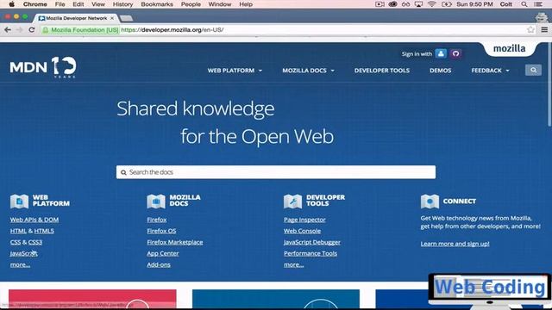Click Chrome back arrow
552x310 pixels.
pos(8,30)
